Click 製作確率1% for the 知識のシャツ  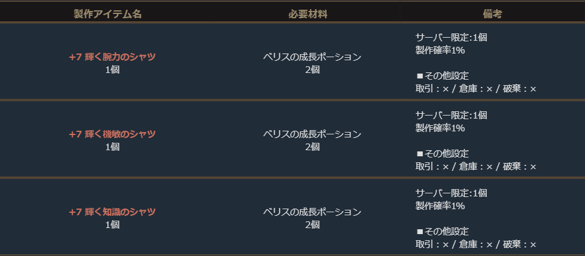[440, 206]
